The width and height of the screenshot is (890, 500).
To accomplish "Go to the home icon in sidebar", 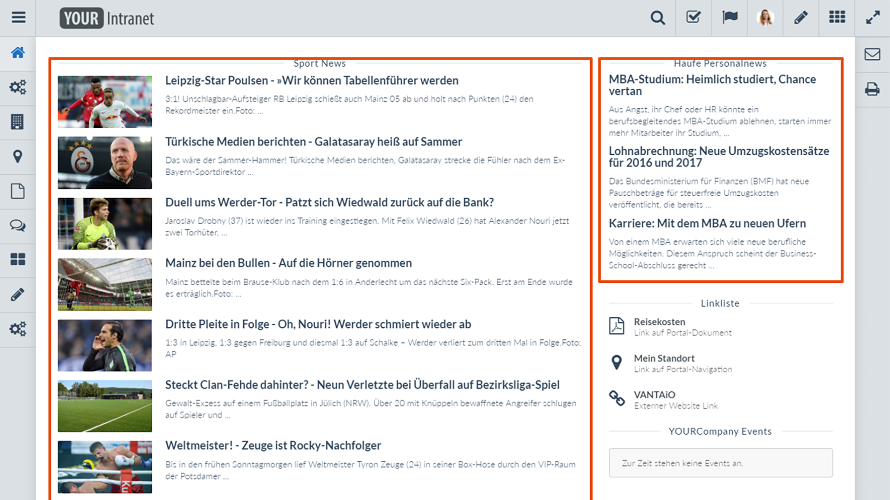I will (18, 52).
